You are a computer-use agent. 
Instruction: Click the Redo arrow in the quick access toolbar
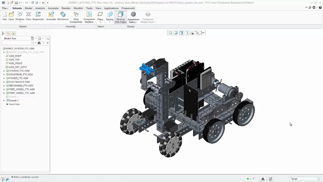click(x=26, y=3)
